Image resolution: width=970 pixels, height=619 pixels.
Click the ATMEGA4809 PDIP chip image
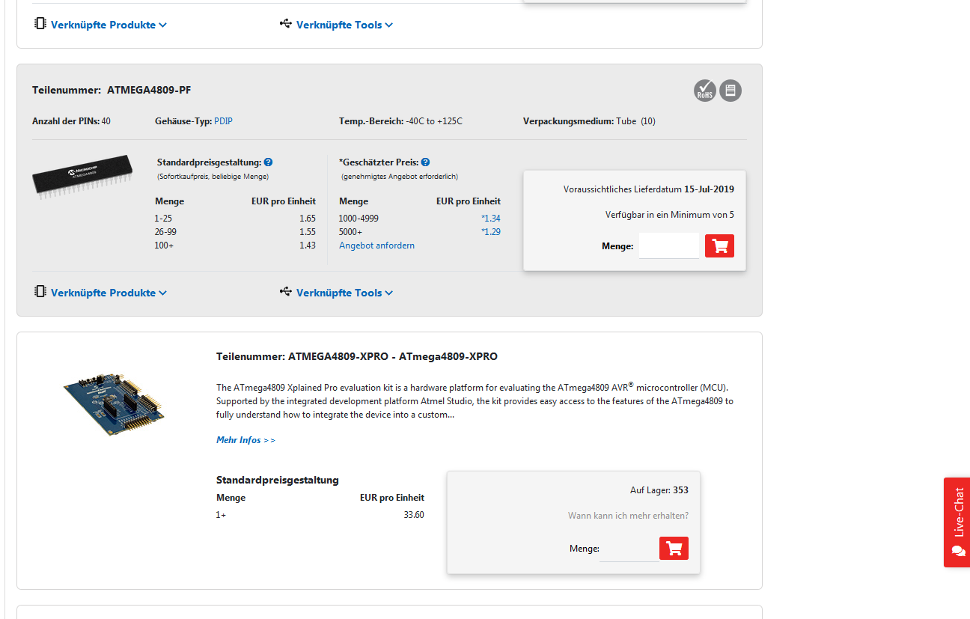click(x=84, y=176)
